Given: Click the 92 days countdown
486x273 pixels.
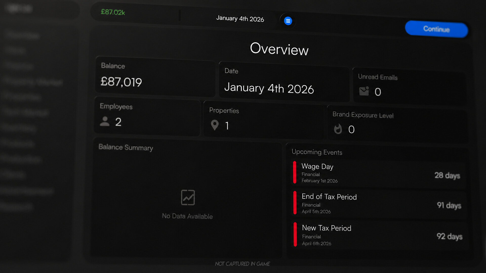Looking at the screenshot, I should click(x=450, y=237).
